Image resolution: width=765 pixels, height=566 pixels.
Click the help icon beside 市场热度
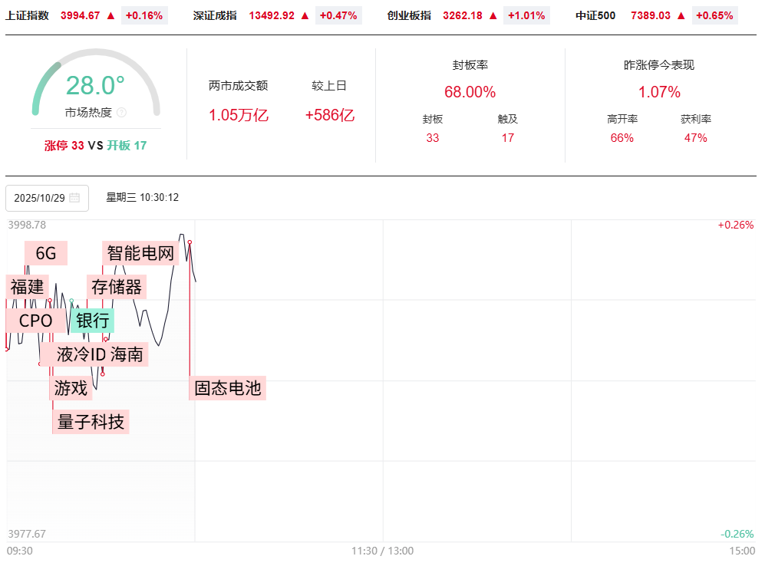(x=121, y=113)
